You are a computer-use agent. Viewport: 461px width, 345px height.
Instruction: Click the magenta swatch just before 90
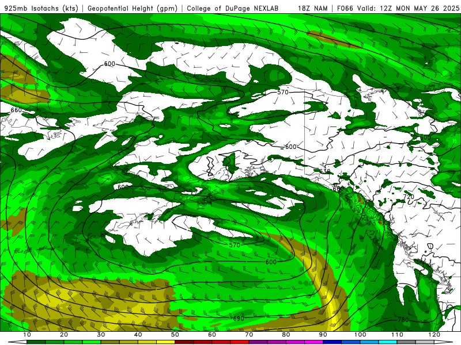[313, 342]
